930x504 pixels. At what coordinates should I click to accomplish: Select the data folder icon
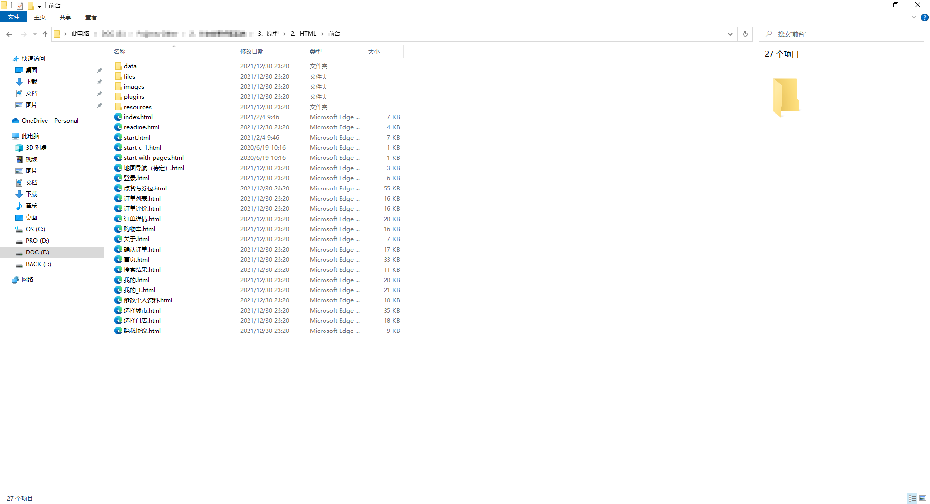(118, 66)
